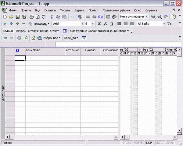Save project with the floppy disk icon
183x146 pixels.
point(18,17)
